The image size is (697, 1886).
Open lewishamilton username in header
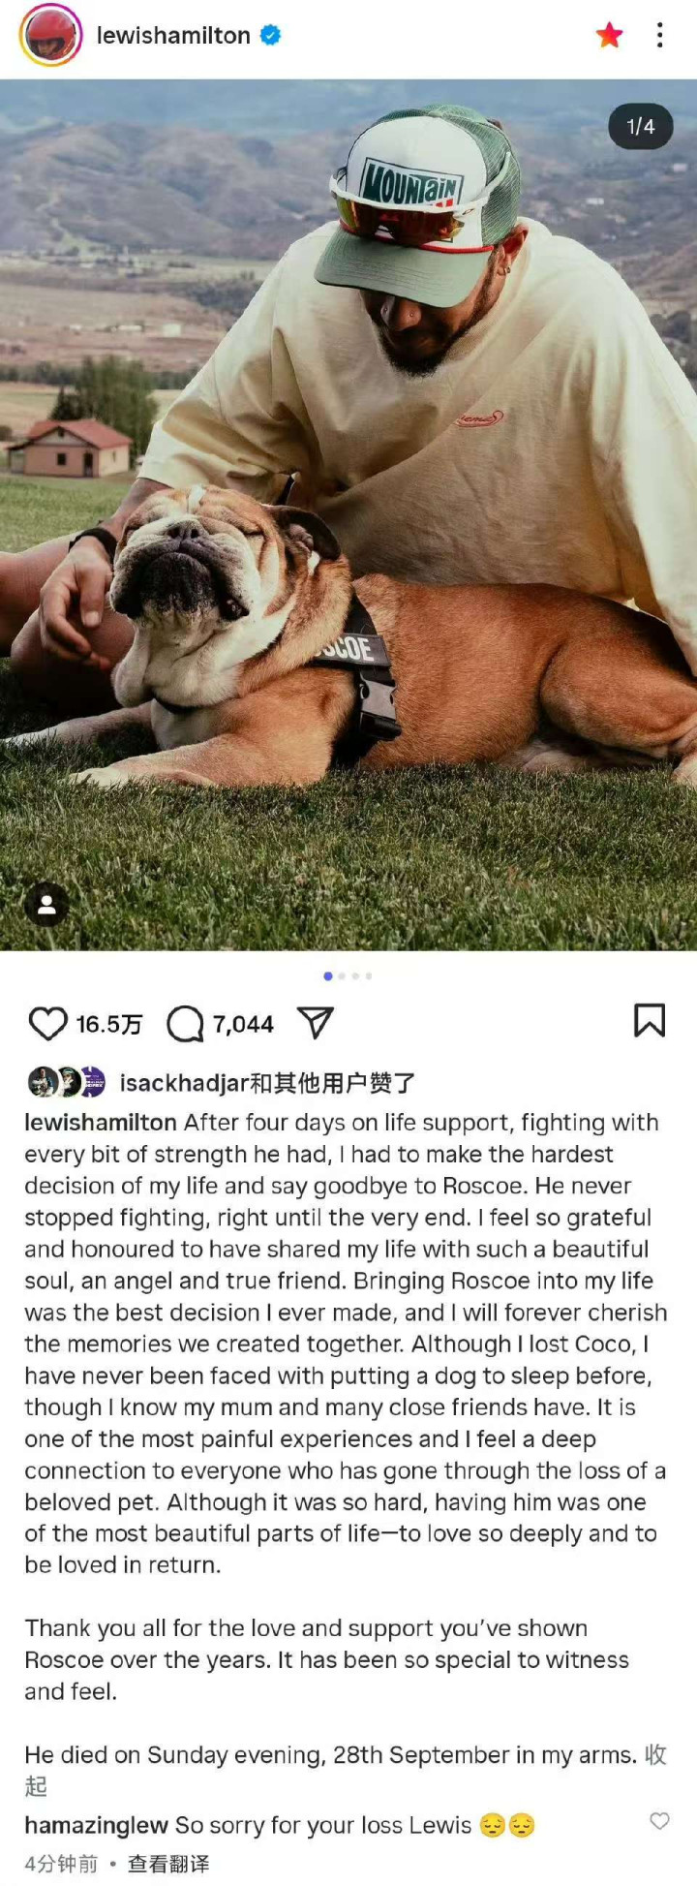click(173, 36)
